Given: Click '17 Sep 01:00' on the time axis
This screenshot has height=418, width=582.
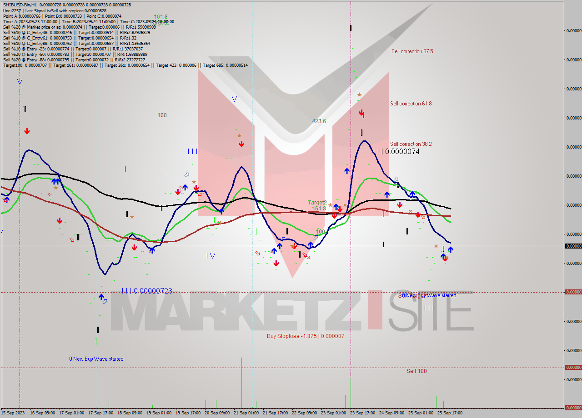Looking at the screenshot, I should [x=71, y=413].
